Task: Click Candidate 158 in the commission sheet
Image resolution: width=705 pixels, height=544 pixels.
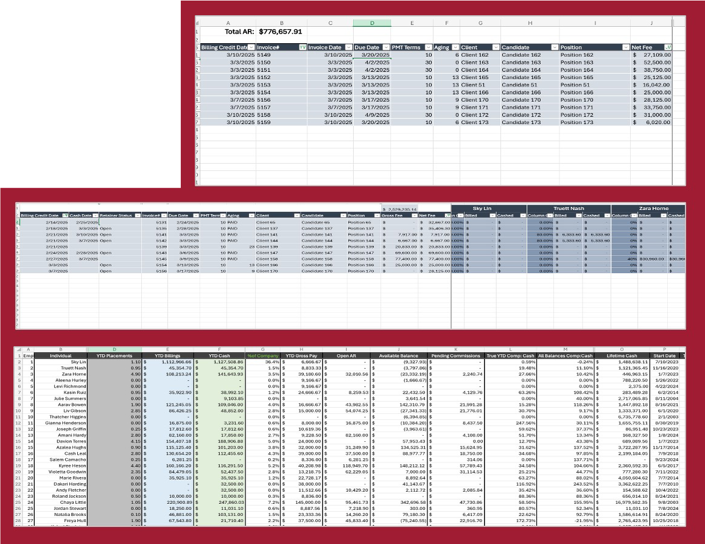Action: 324,259
